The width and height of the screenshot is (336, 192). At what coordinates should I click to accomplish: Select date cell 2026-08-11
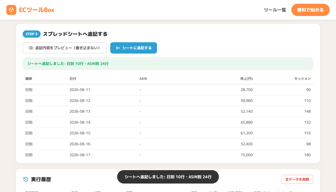[x=80, y=90]
